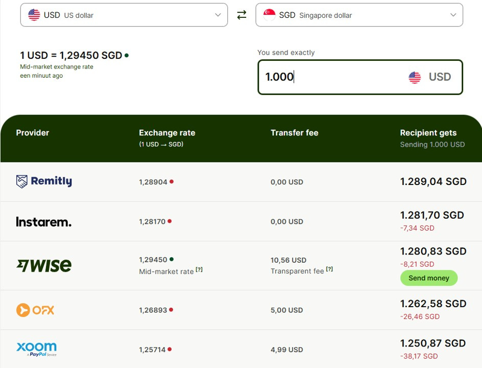Click Remitly's 0,00 USD transfer fee
This screenshot has width=482, height=368.
click(x=287, y=182)
